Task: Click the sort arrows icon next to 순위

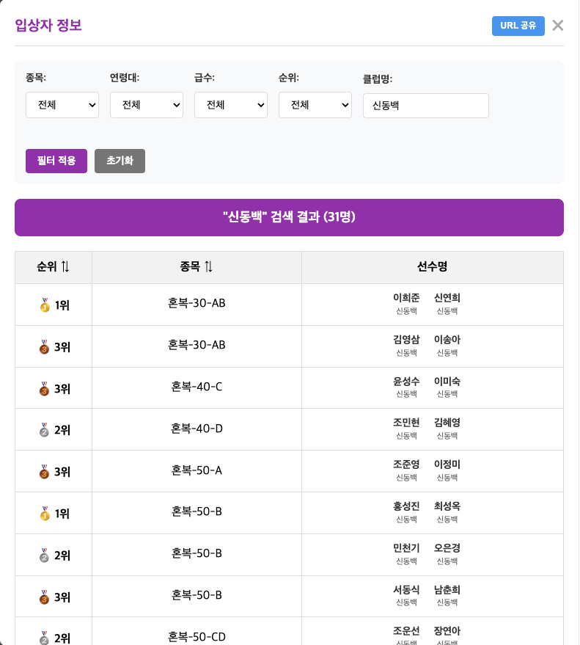Action: 65,267
